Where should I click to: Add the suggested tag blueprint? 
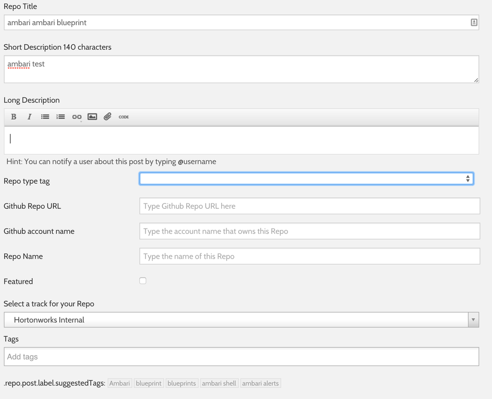click(148, 383)
